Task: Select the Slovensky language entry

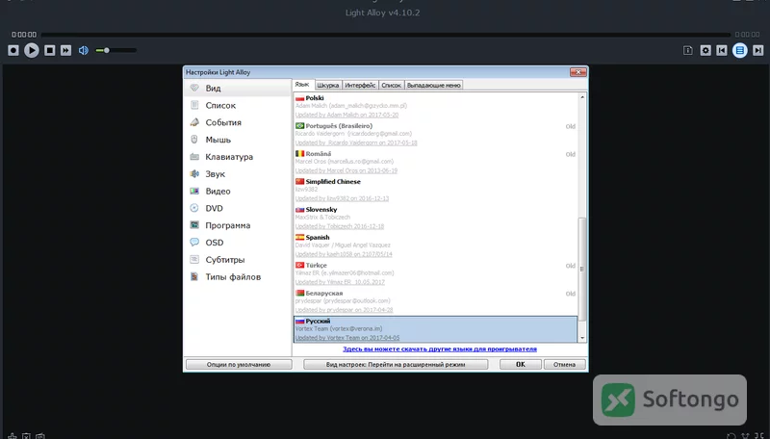Action: point(436,218)
